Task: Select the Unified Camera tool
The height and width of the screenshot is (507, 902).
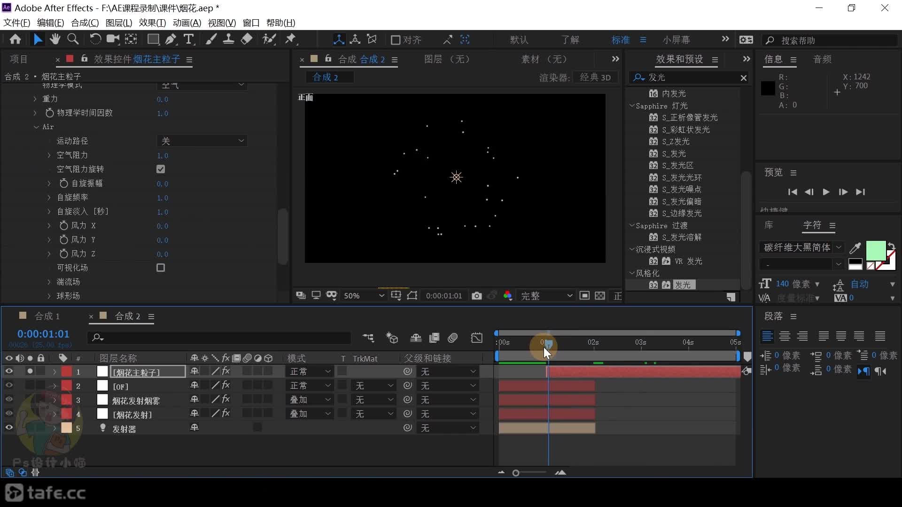Action: point(113,39)
